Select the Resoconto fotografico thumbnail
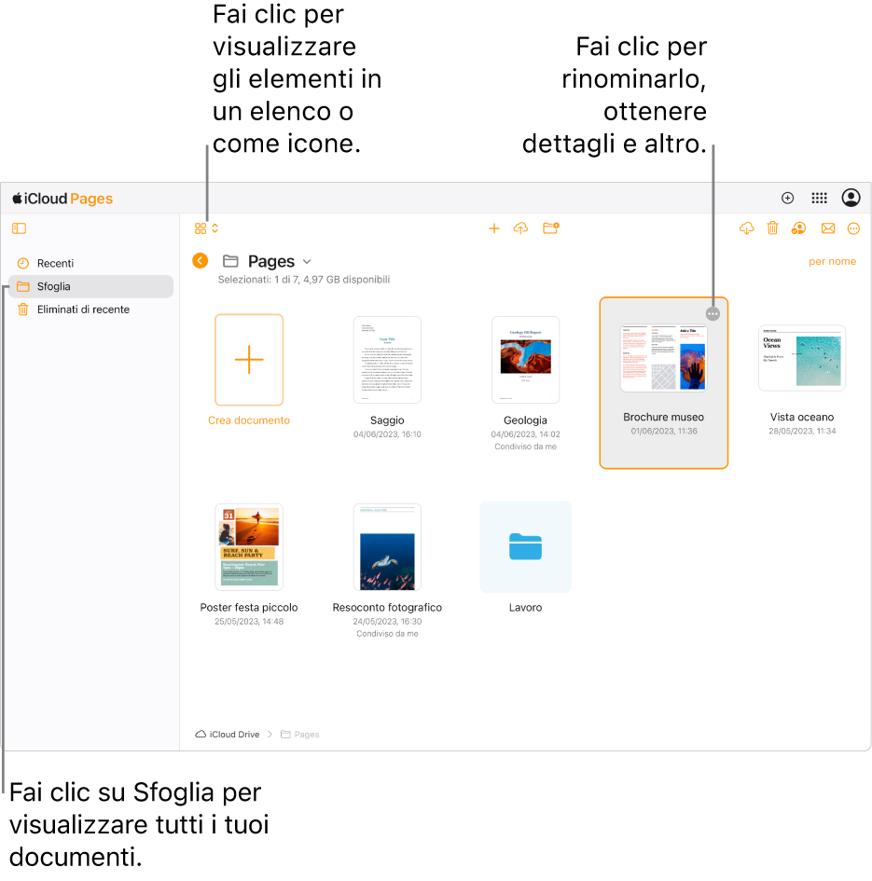Viewport: 872px width, 881px height. pyautogui.click(x=387, y=546)
